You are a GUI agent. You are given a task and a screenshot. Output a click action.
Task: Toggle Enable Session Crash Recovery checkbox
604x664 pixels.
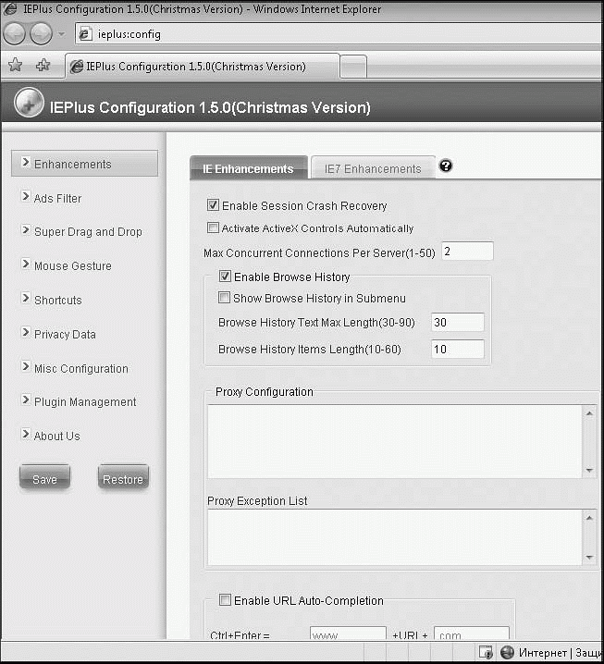click(x=213, y=205)
